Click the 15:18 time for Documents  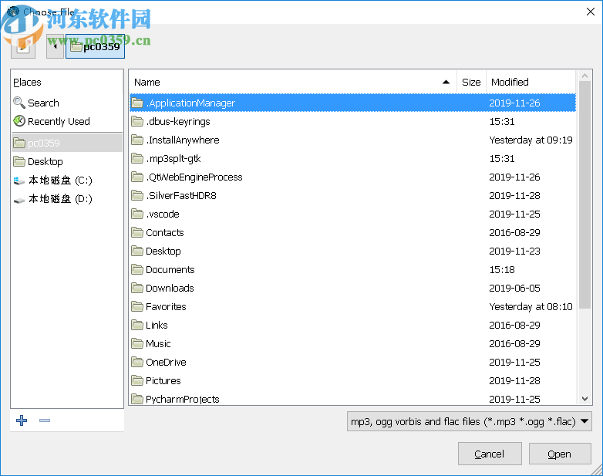point(502,269)
